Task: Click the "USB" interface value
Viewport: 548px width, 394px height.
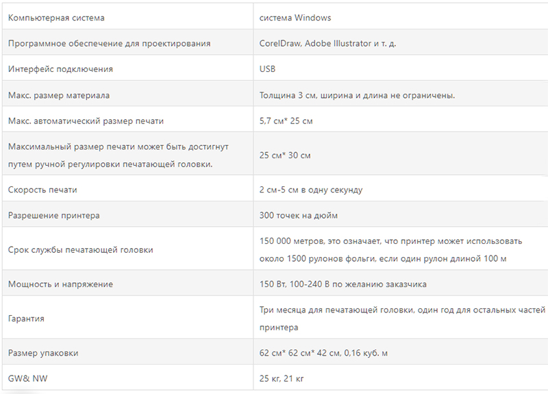Action: point(268,69)
